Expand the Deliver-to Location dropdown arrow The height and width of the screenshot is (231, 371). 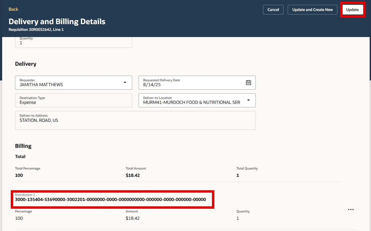[248, 100]
